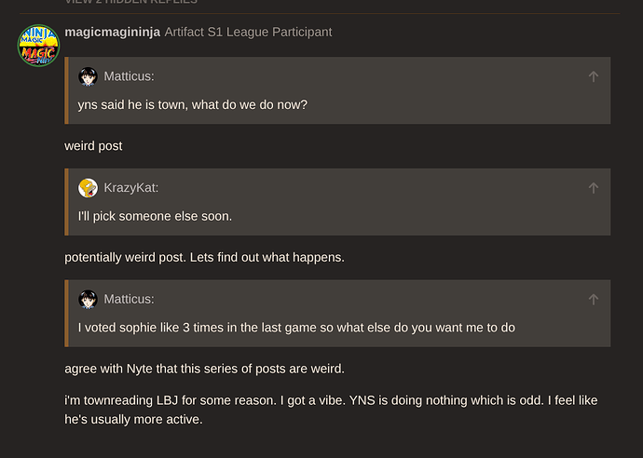This screenshot has width=643, height=458.
Task: Expand quote "yns said he is town"
Action: coord(192,104)
